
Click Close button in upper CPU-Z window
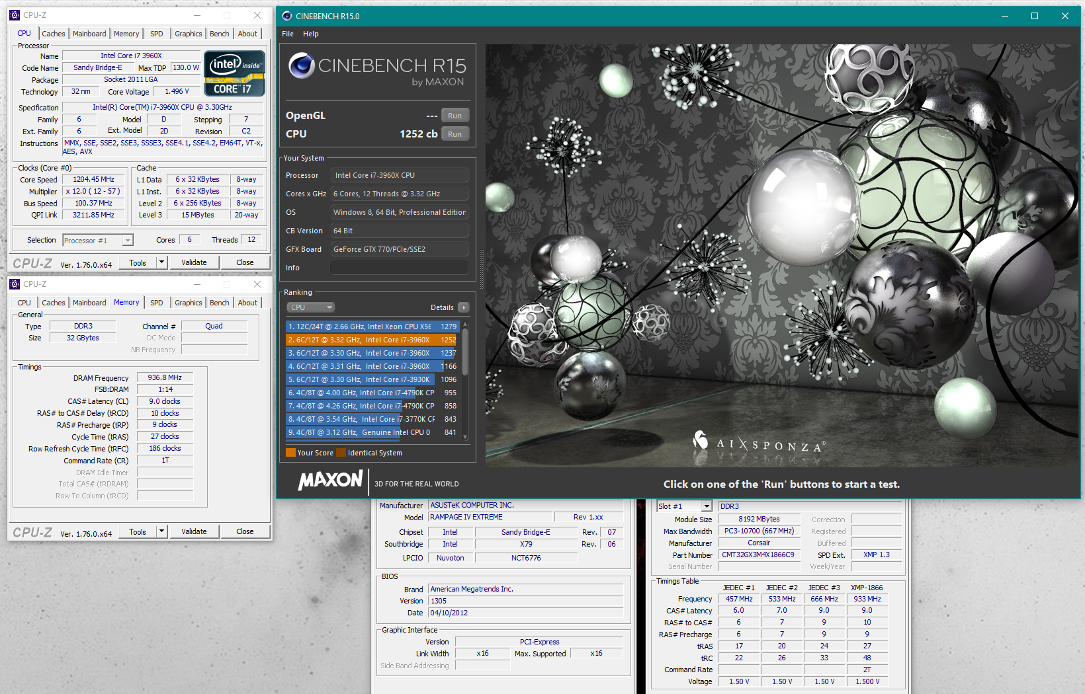tap(245, 262)
